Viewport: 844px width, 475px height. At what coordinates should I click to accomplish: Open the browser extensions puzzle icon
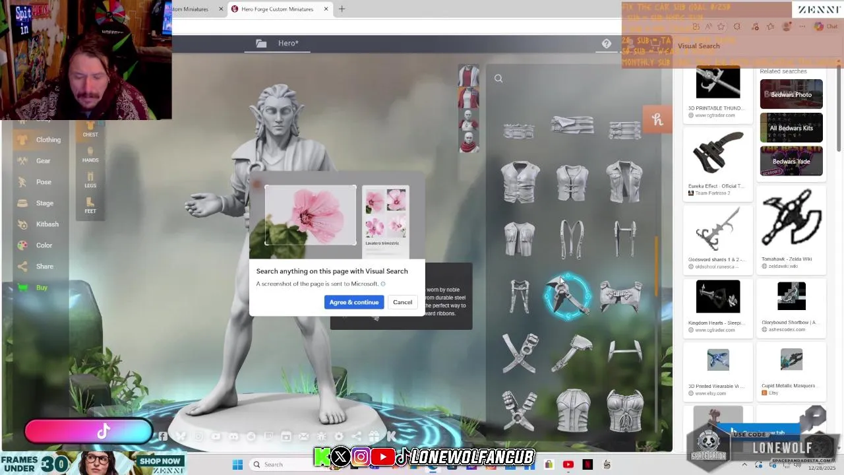point(737,26)
